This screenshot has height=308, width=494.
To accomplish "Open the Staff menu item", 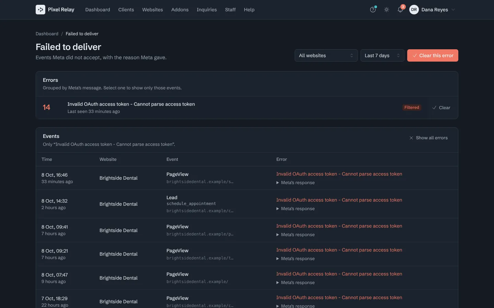I will point(230,10).
